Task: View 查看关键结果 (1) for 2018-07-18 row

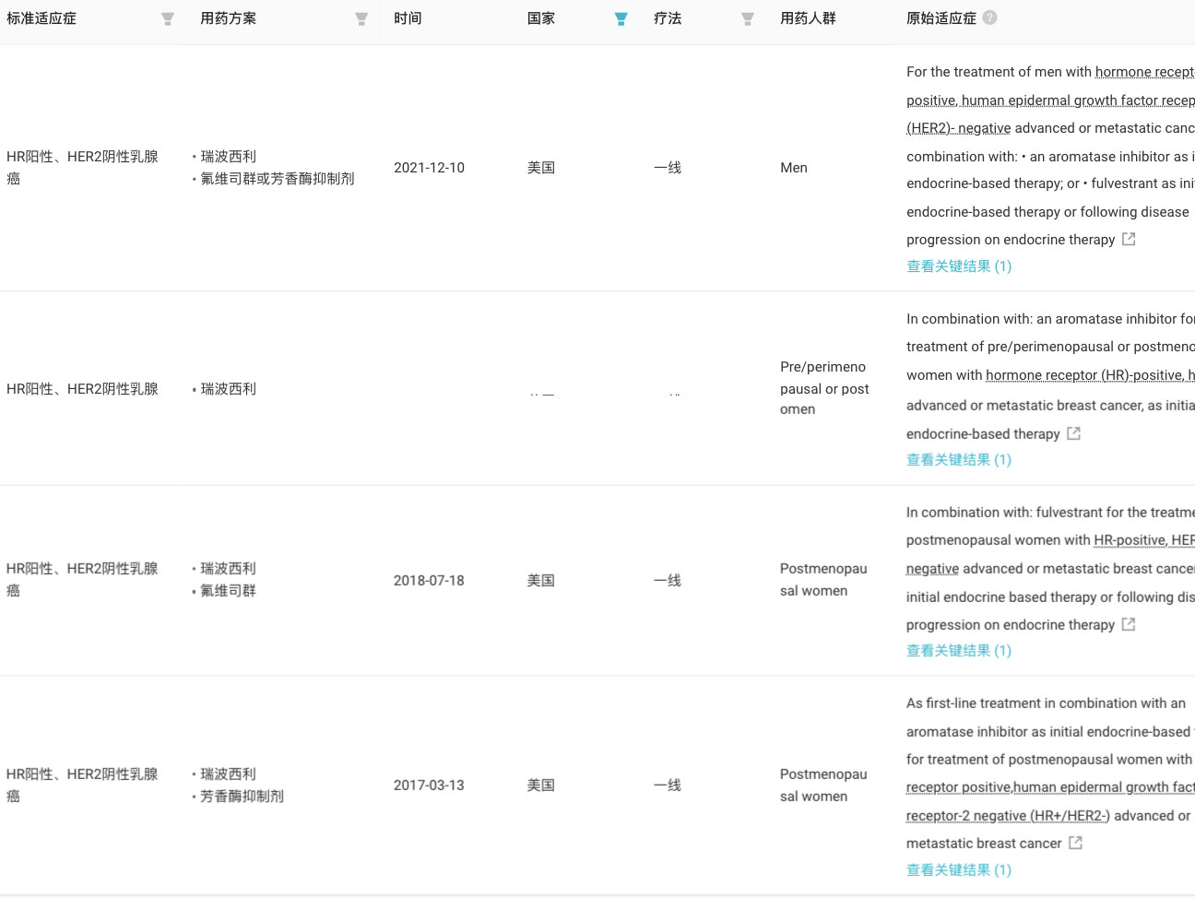Action: (958, 651)
